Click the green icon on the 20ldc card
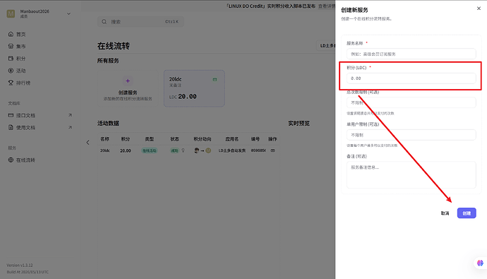The image size is (487, 279). point(215,80)
